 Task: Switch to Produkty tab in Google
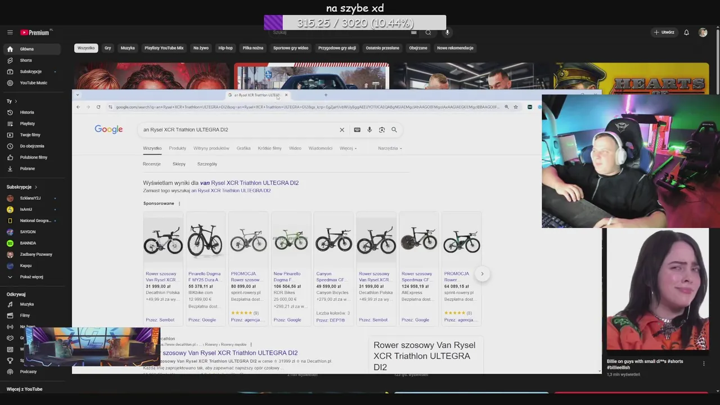tap(177, 148)
